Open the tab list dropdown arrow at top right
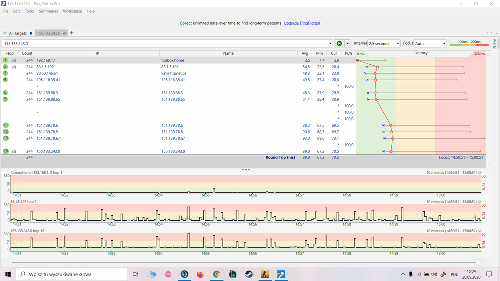The image size is (500, 281). [x=497, y=33]
